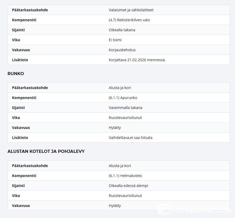Select 'Oikealla edessä alempi' location value
The height and width of the screenshot is (218, 235).
tap(128, 186)
